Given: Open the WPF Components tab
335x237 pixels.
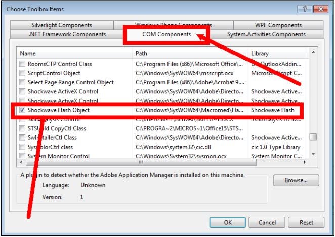Looking at the screenshot, I should click(x=278, y=25).
